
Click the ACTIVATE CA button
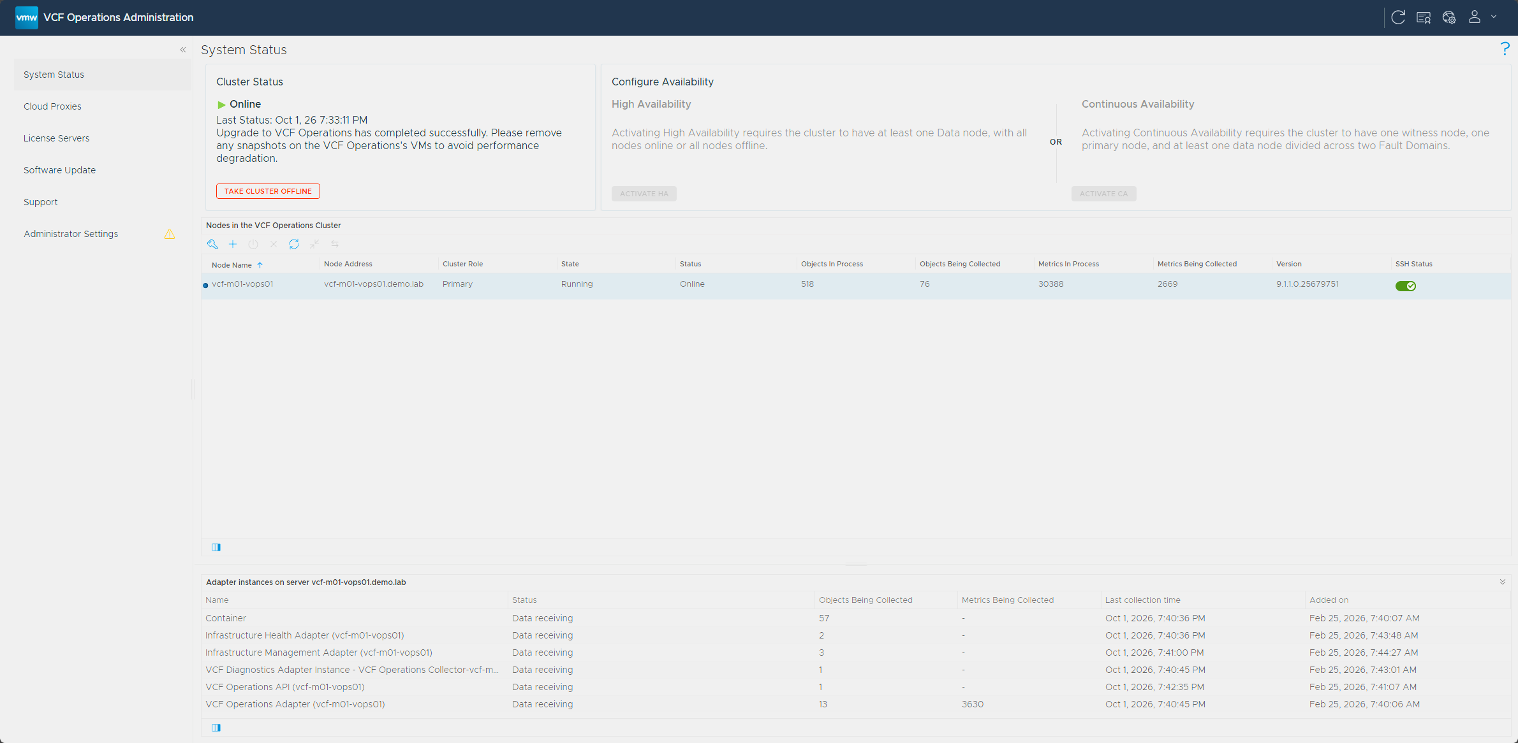(x=1103, y=194)
